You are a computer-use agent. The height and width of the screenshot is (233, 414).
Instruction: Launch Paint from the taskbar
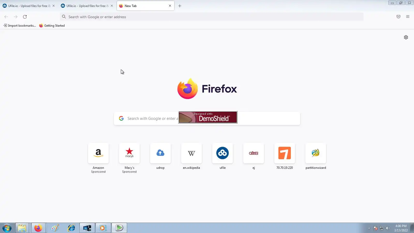[x=55, y=228]
